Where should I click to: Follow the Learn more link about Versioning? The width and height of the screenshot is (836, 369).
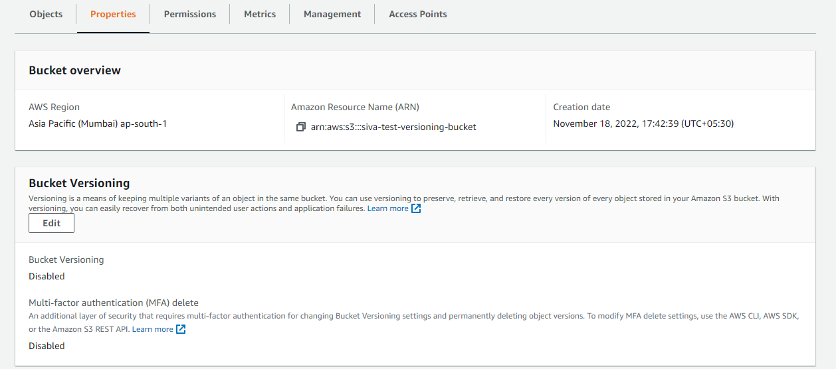pos(388,208)
